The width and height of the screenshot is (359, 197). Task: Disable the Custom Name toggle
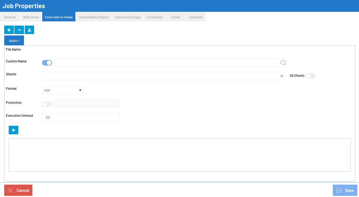click(x=47, y=63)
